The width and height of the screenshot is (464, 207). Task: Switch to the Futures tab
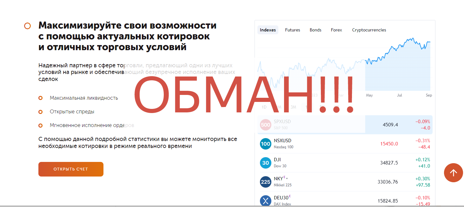click(293, 30)
